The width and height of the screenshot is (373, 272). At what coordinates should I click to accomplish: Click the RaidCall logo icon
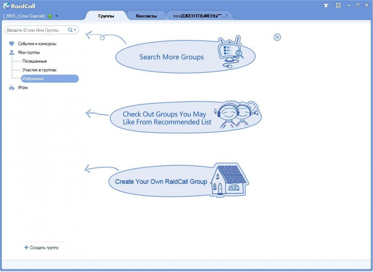(6, 6)
